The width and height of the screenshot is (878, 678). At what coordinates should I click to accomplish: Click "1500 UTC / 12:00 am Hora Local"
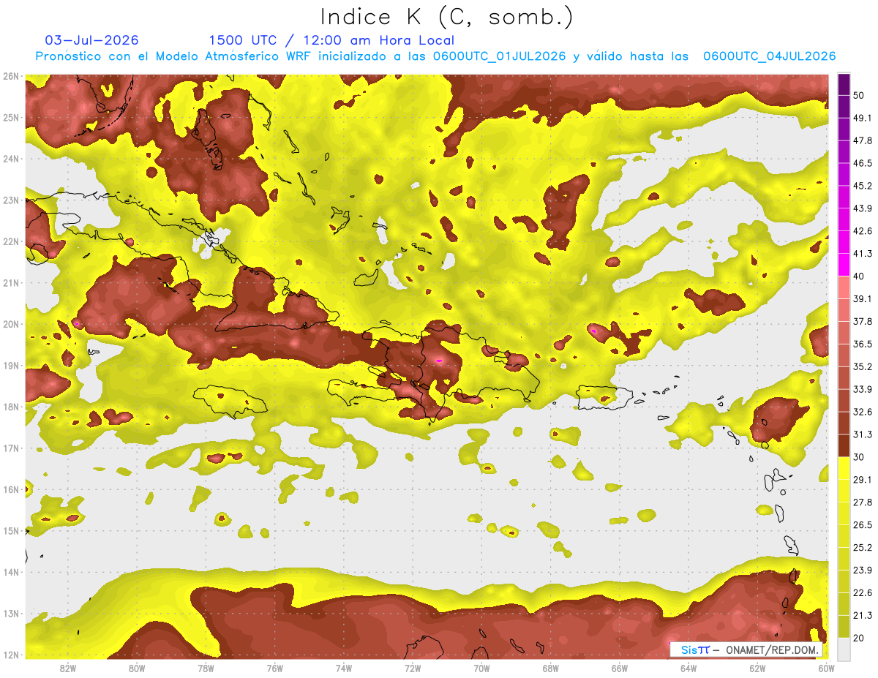tap(331, 40)
